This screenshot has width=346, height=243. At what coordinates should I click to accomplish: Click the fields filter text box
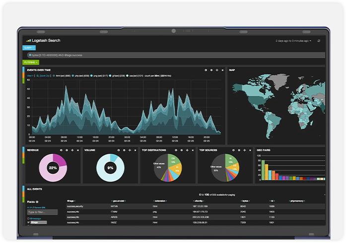pos(42,212)
